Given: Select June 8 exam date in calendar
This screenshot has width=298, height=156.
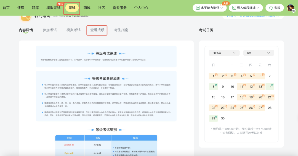Looking at the screenshot, I should coord(213,87).
